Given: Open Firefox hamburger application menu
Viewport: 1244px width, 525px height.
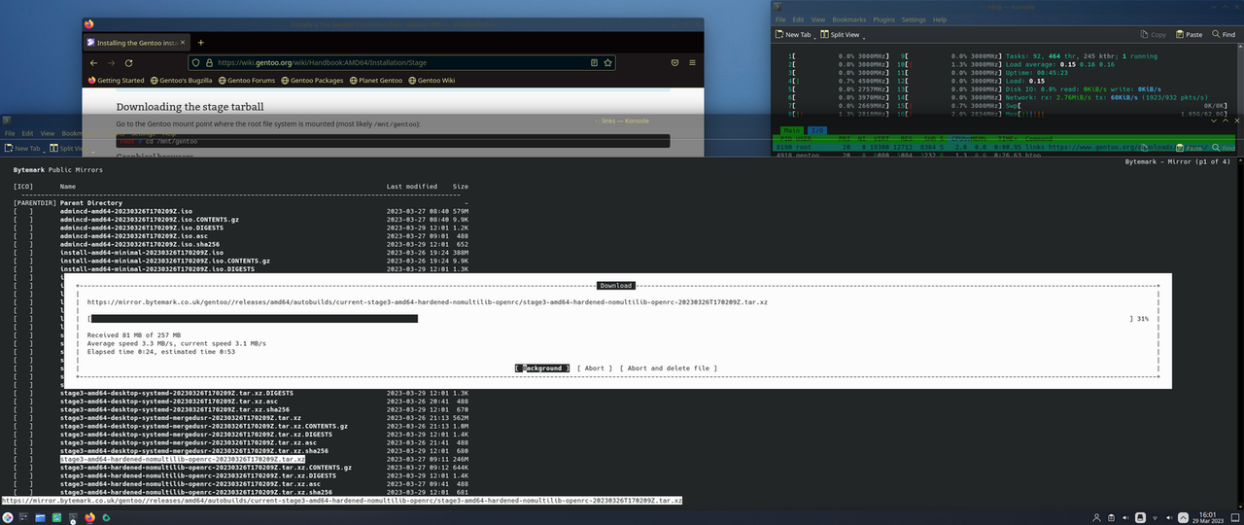Looking at the screenshot, I should (x=694, y=62).
